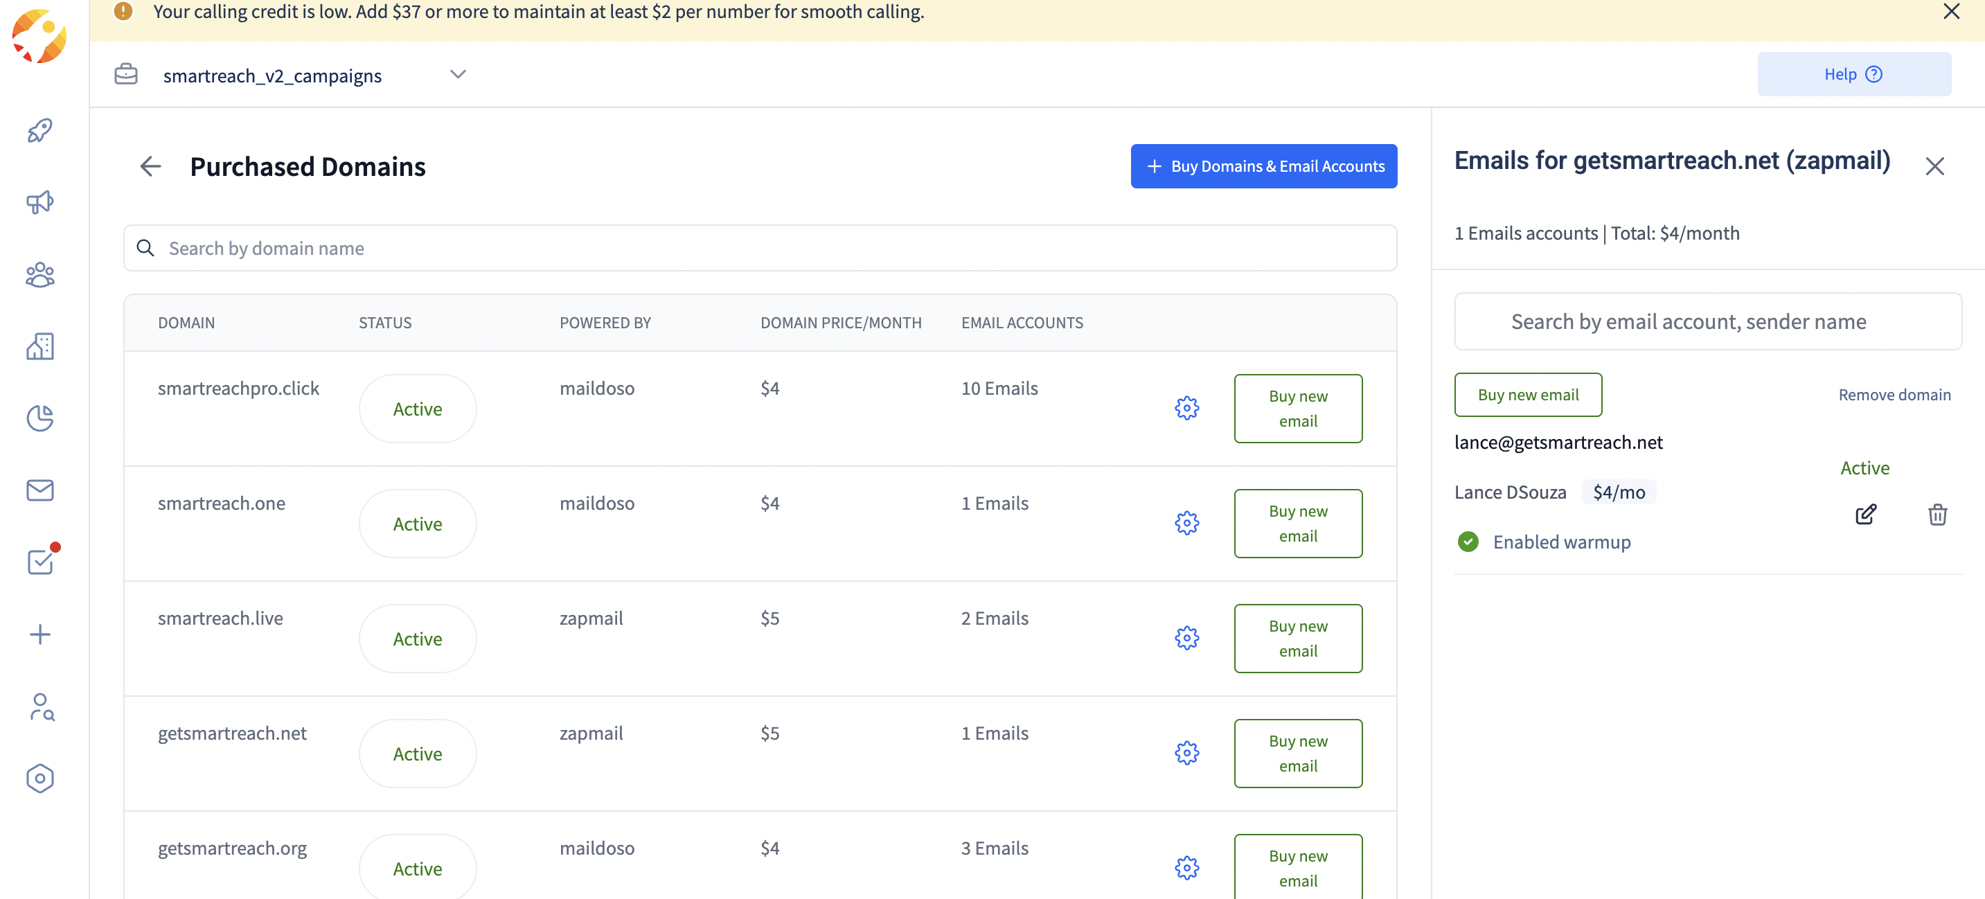Screen dimensions: 1985x899
Task: Click the hexagon settings icon in sidebar
Action: point(40,778)
